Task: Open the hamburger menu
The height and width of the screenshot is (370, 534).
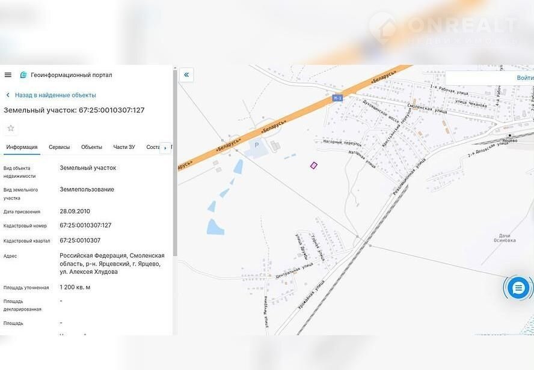Action: click(x=8, y=75)
